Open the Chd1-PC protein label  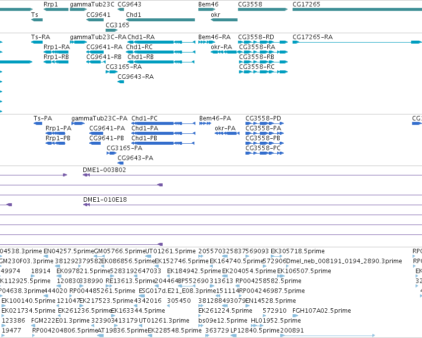point(144,118)
